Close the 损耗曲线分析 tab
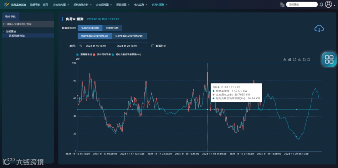 coord(91,4)
